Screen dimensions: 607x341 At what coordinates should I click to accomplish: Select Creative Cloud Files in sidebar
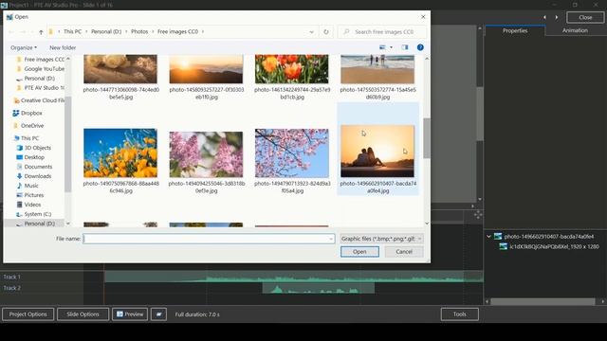(x=39, y=100)
